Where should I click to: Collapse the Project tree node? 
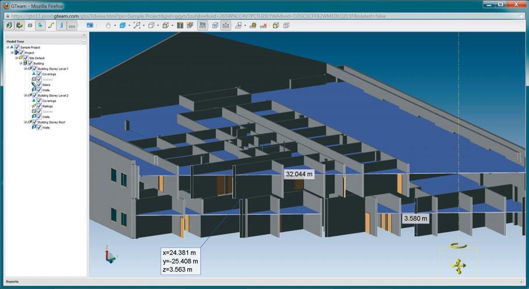12,52
